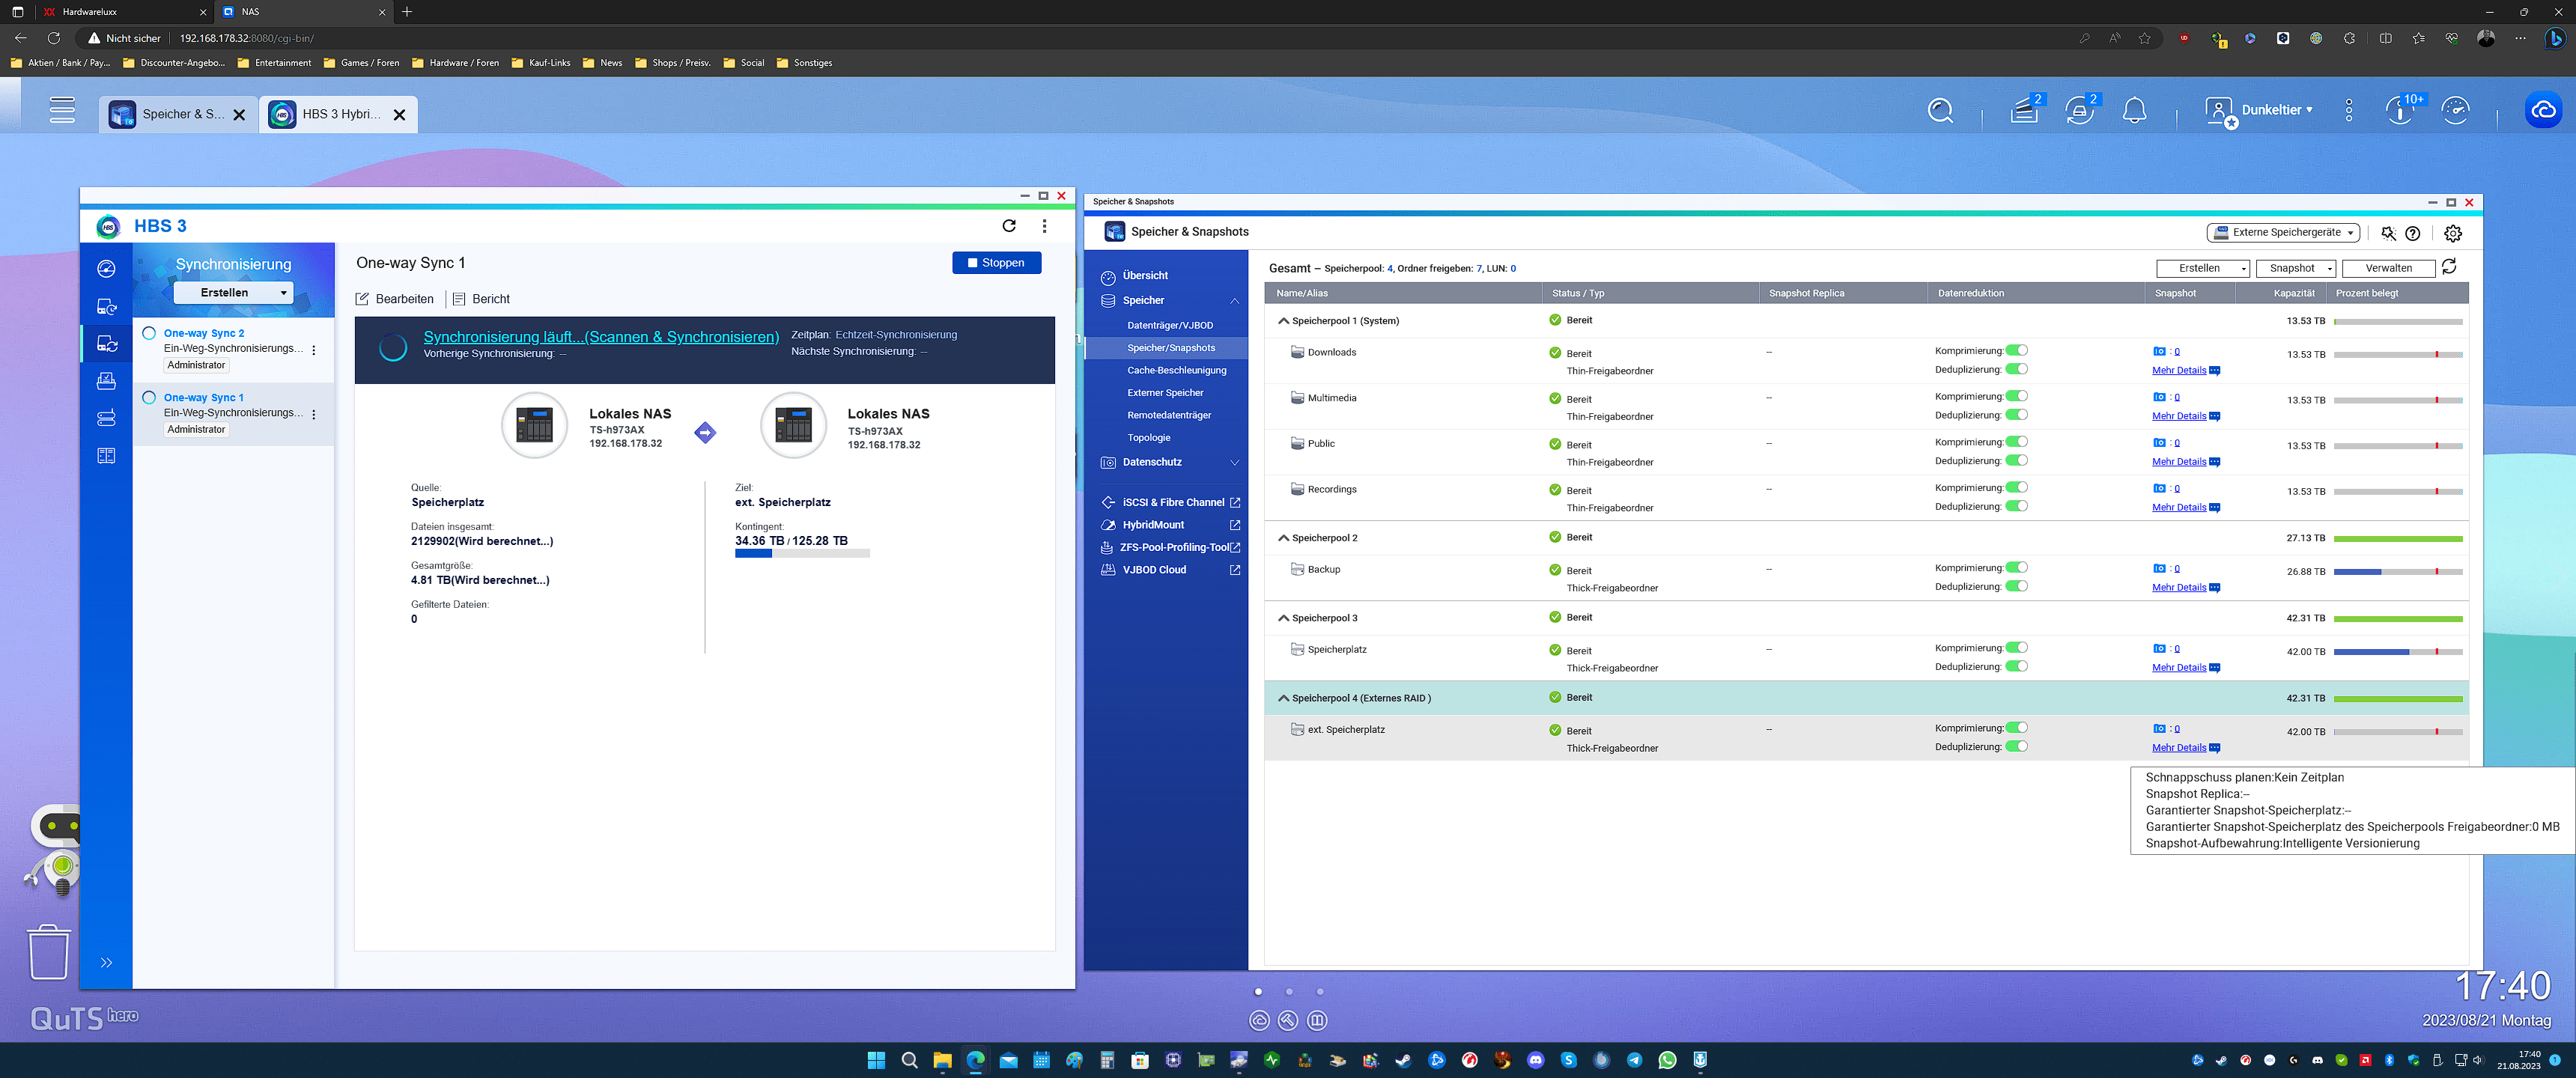
Task: Open HBS 3 overview gauge sidebar icon
Action: [x=106, y=269]
